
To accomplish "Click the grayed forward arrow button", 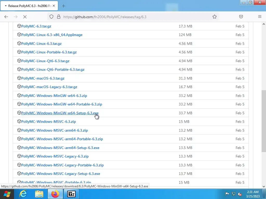I will [16, 17].
